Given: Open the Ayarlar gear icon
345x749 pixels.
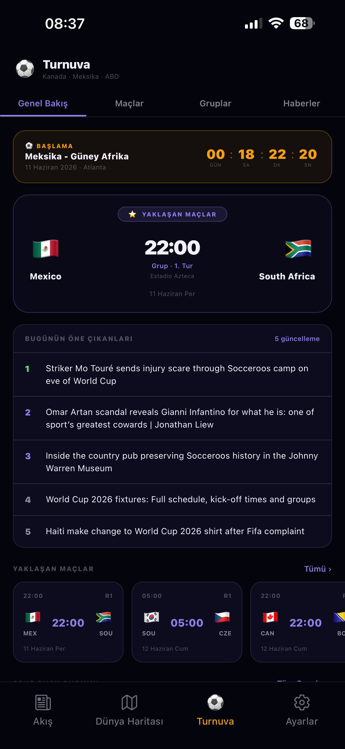Looking at the screenshot, I should click(302, 702).
